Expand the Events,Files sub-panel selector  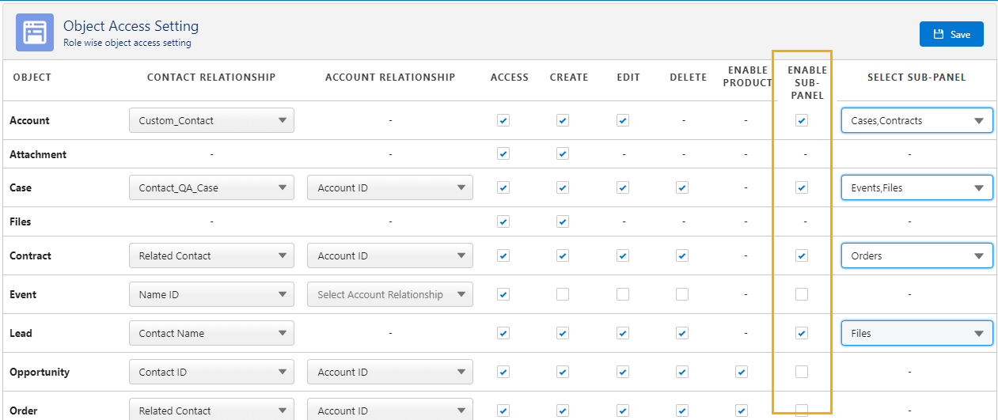click(916, 187)
